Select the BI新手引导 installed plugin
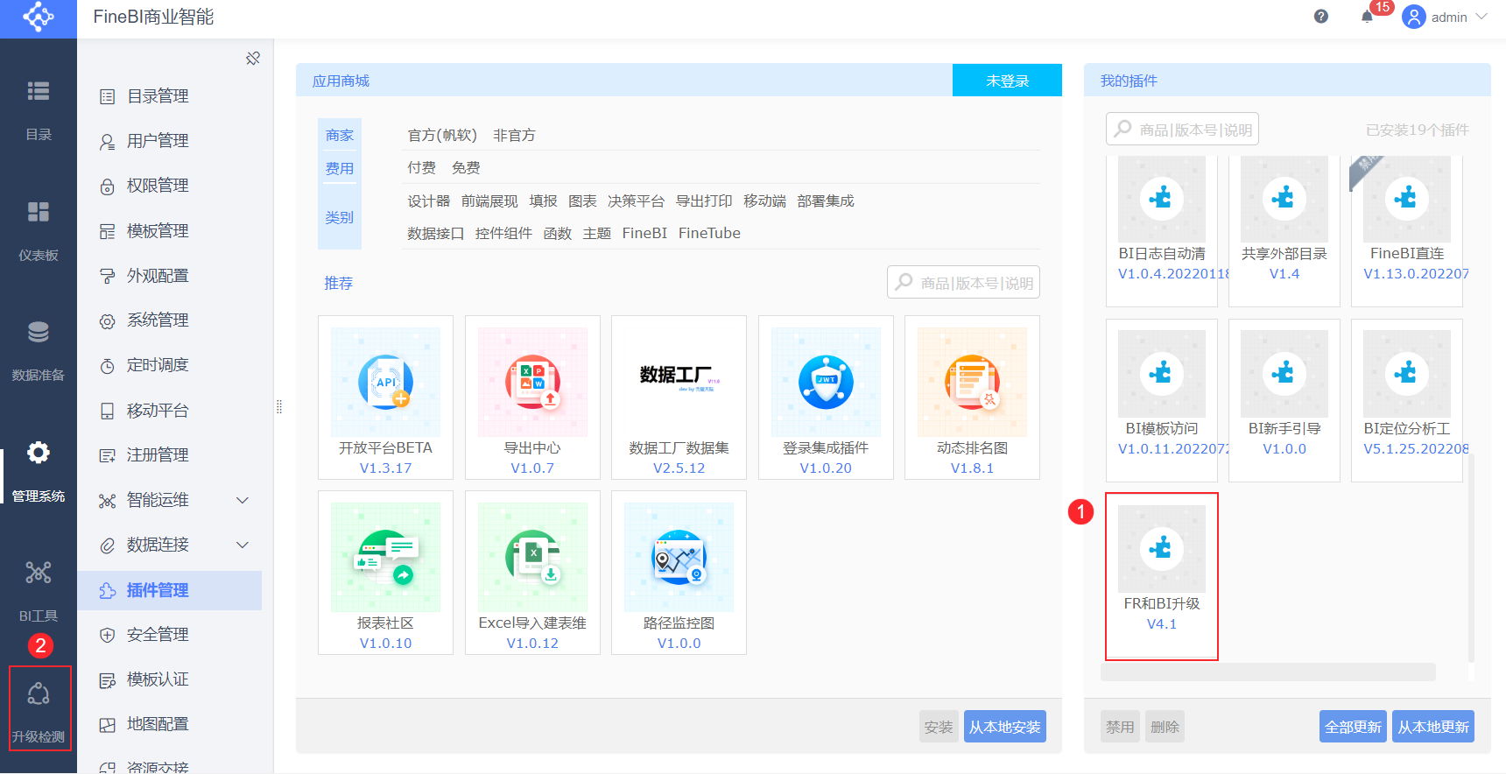 coord(1284,400)
